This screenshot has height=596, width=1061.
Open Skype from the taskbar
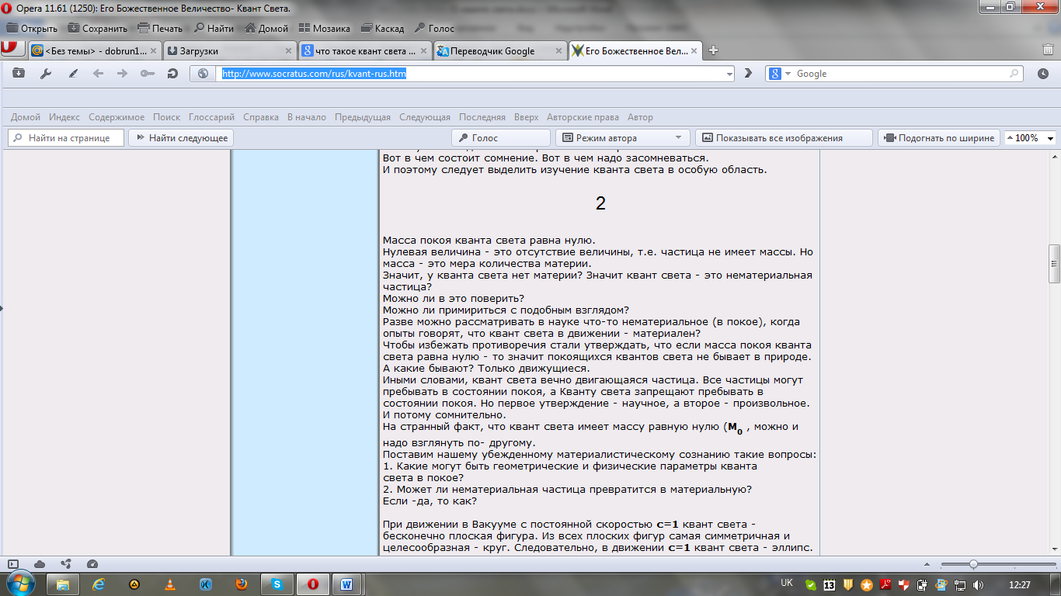point(277,584)
